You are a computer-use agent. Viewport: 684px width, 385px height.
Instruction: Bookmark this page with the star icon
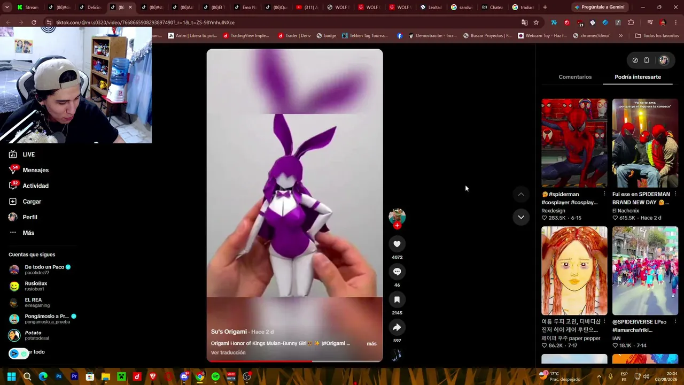pos(536,22)
